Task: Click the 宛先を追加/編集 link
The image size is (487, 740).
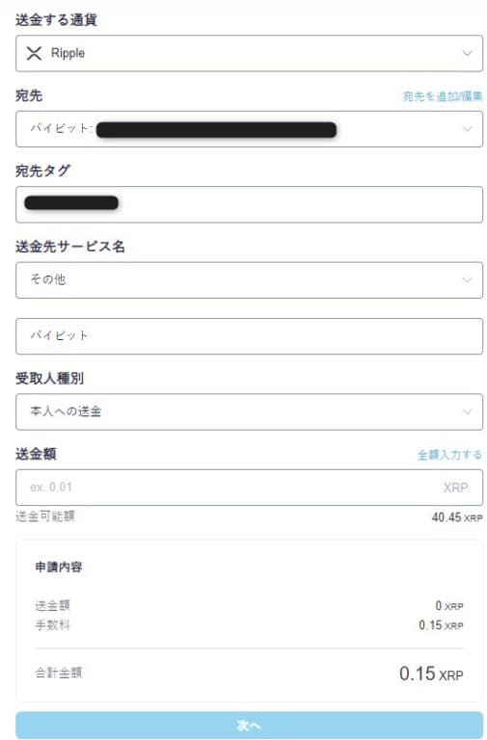Action: (442, 96)
